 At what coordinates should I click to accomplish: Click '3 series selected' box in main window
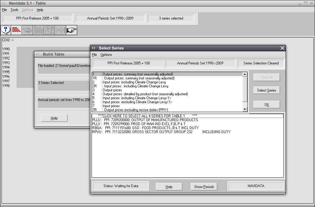pos(171,18)
